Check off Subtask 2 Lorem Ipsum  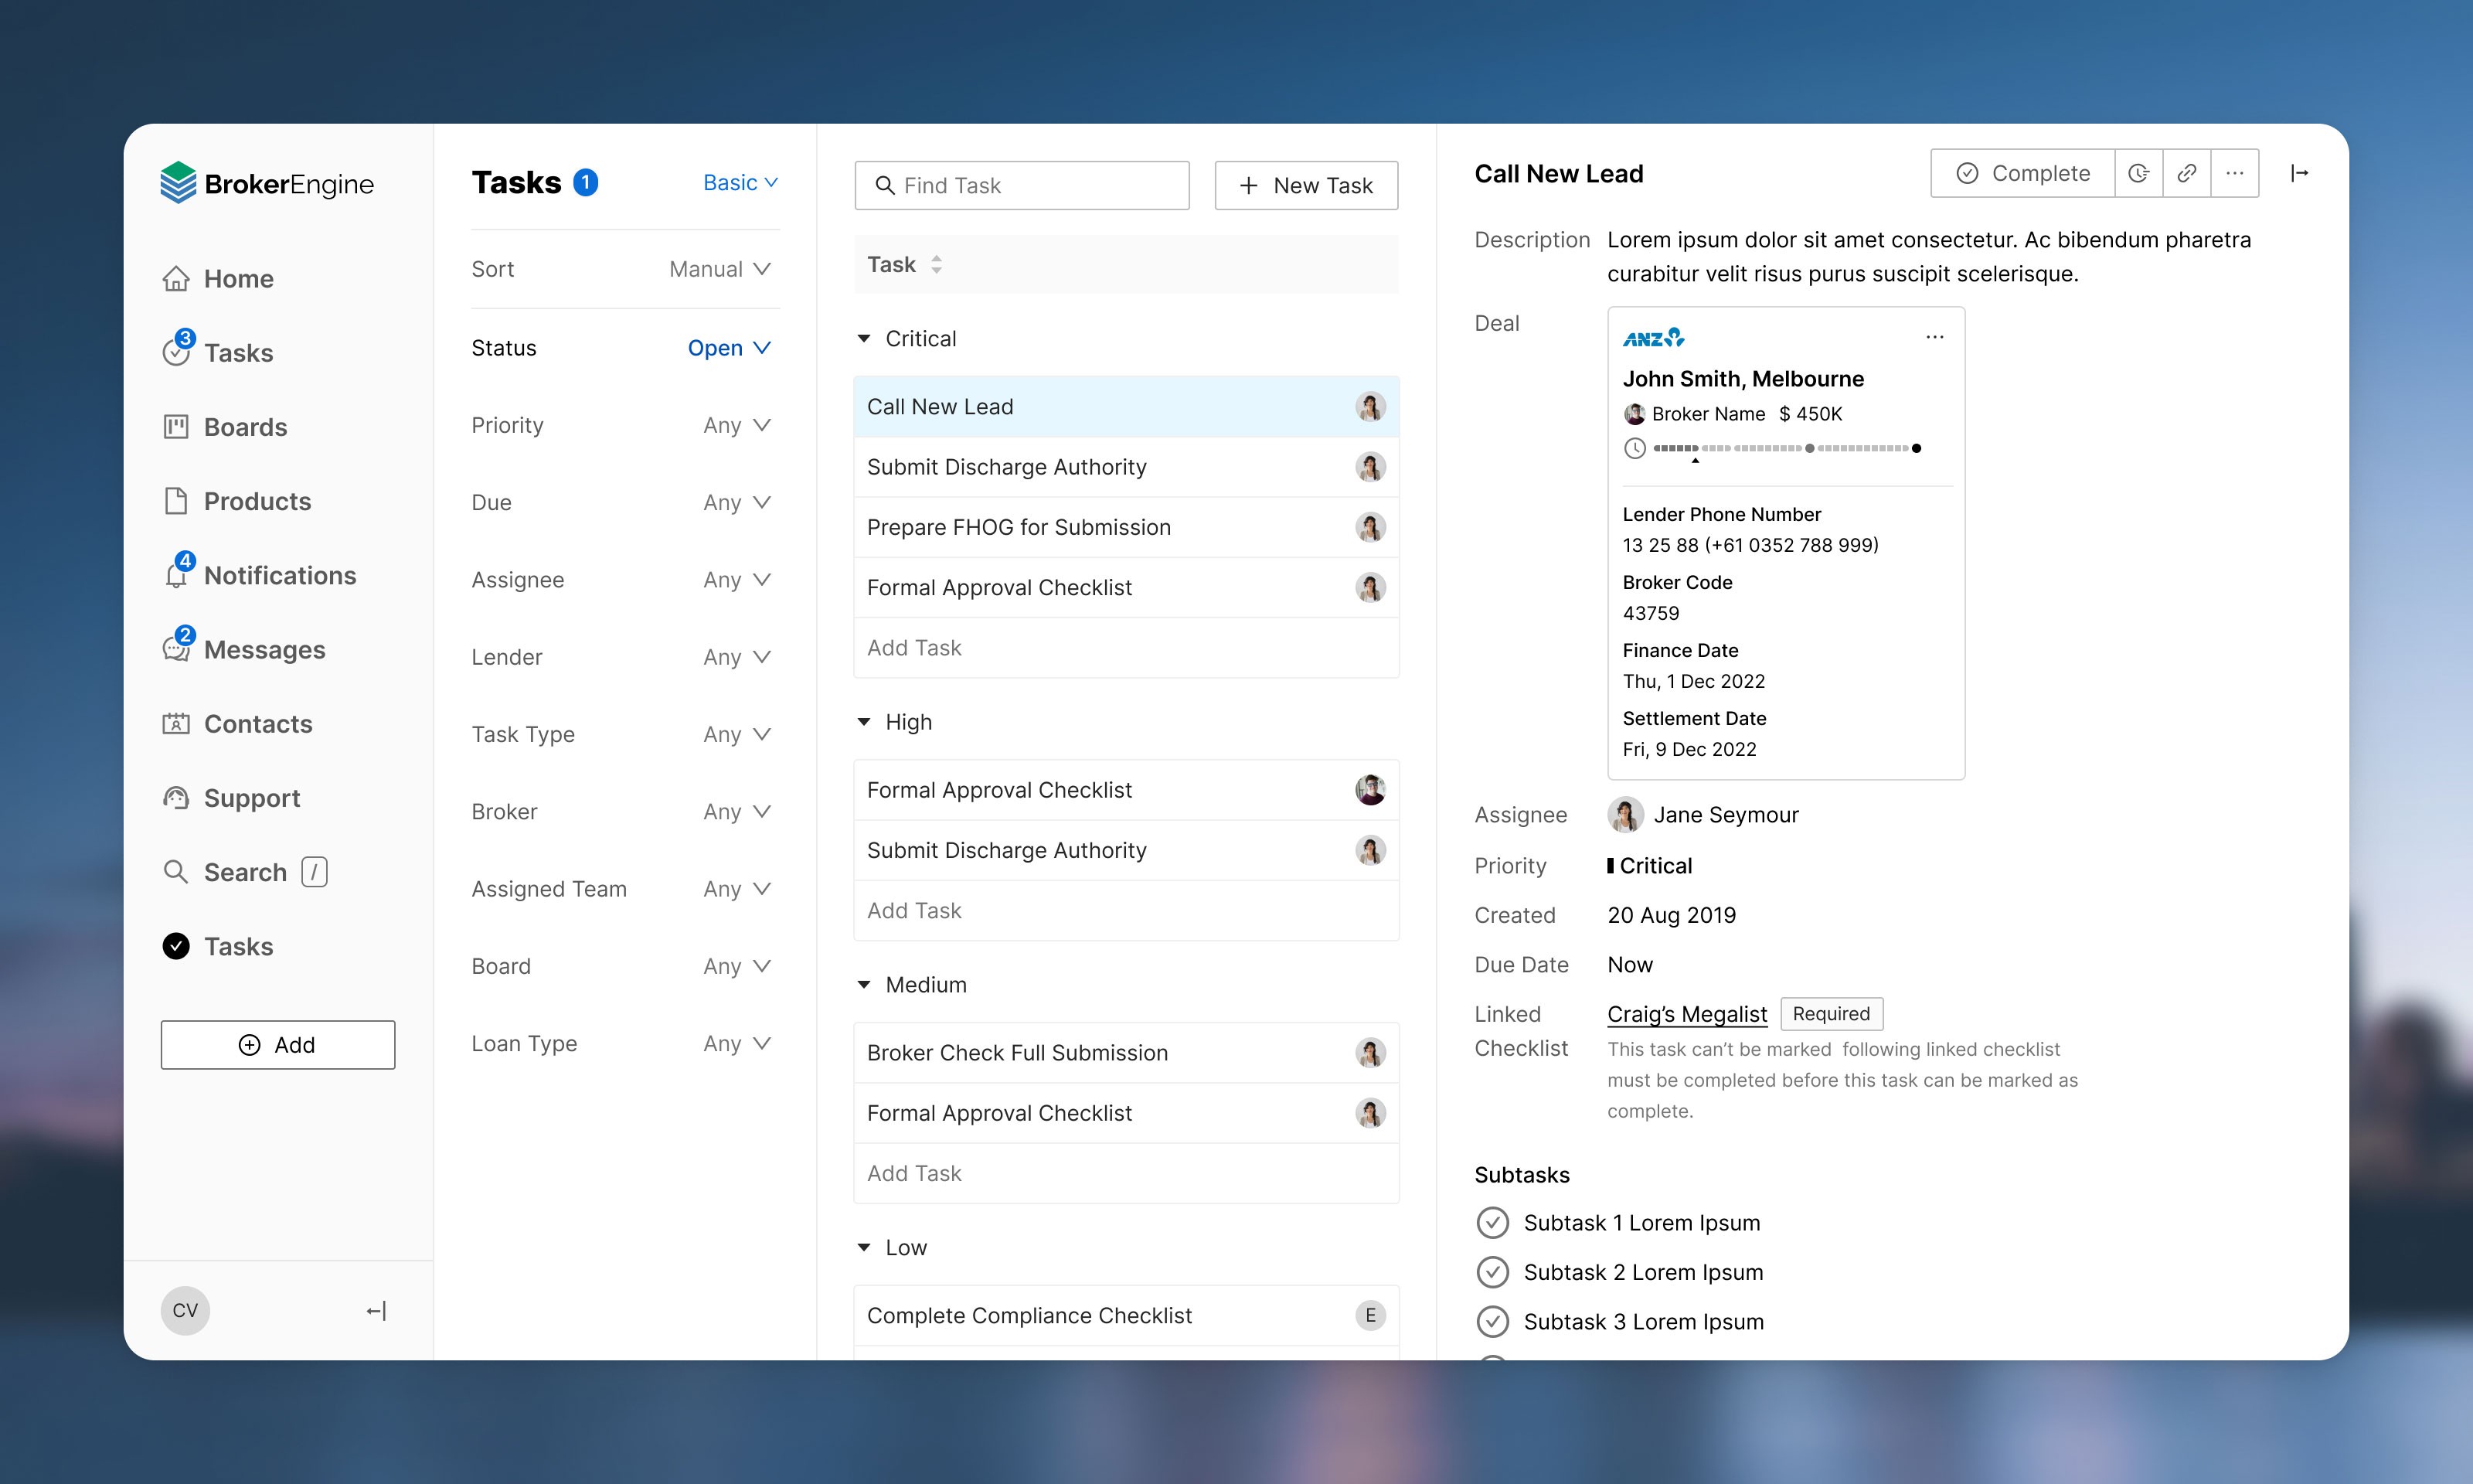1492,1272
